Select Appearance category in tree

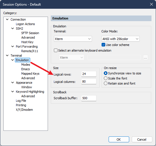tap(24, 83)
